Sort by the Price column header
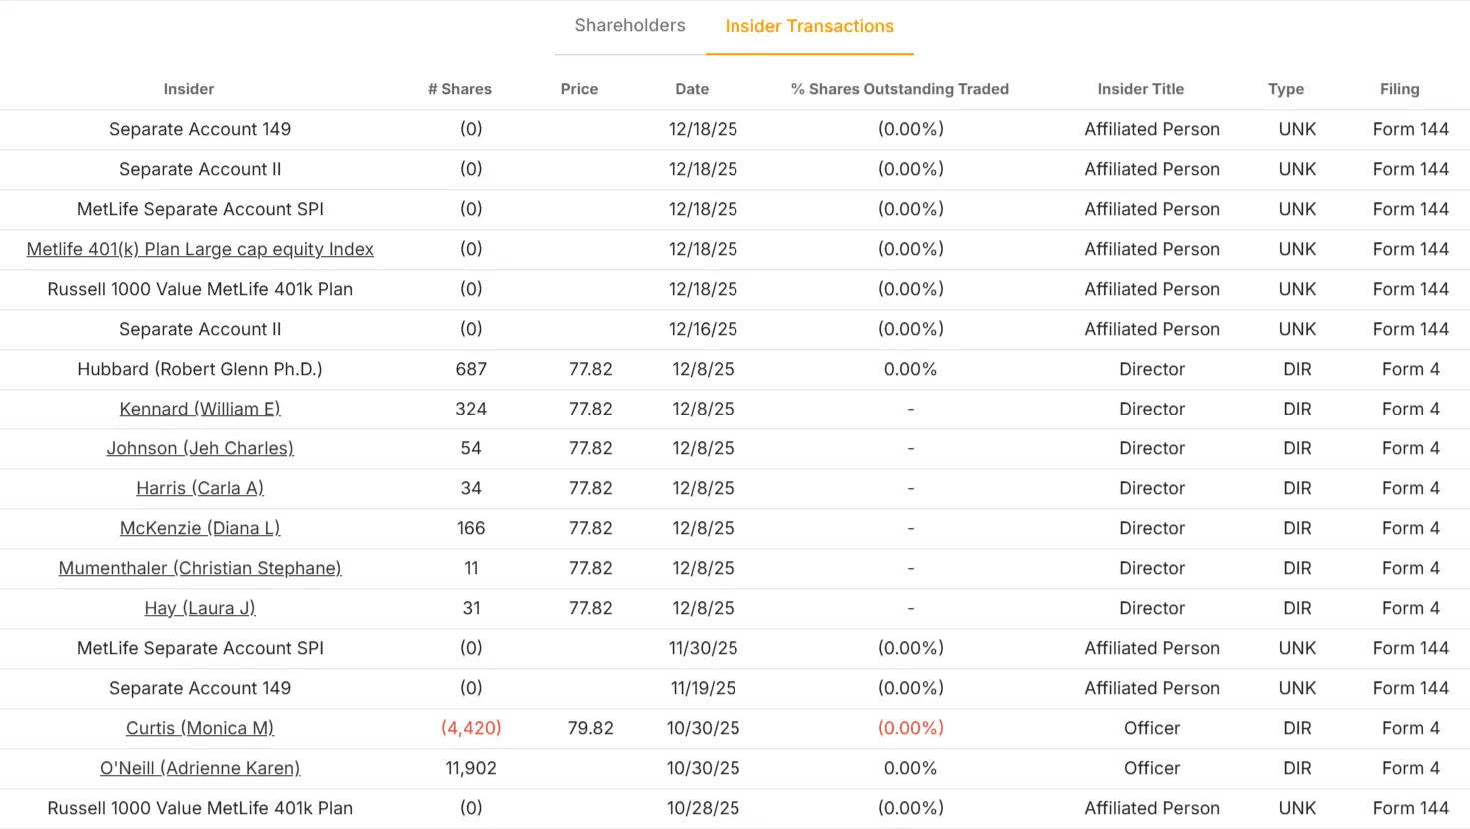Image resolution: width=1470 pixels, height=829 pixels. [579, 89]
